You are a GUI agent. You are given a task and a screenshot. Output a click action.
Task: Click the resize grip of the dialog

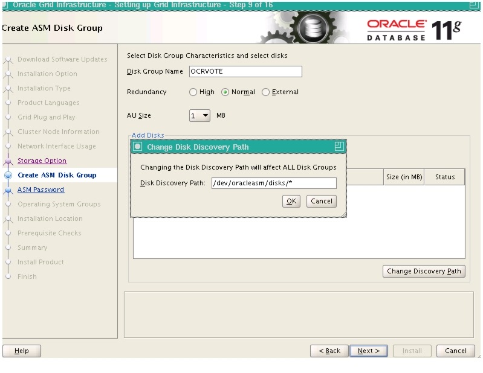pos(344,215)
